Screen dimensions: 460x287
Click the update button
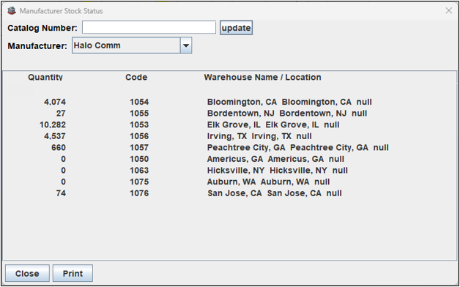236,28
